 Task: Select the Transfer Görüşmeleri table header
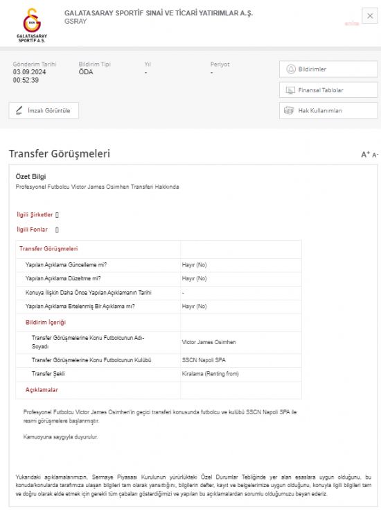(48, 249)
